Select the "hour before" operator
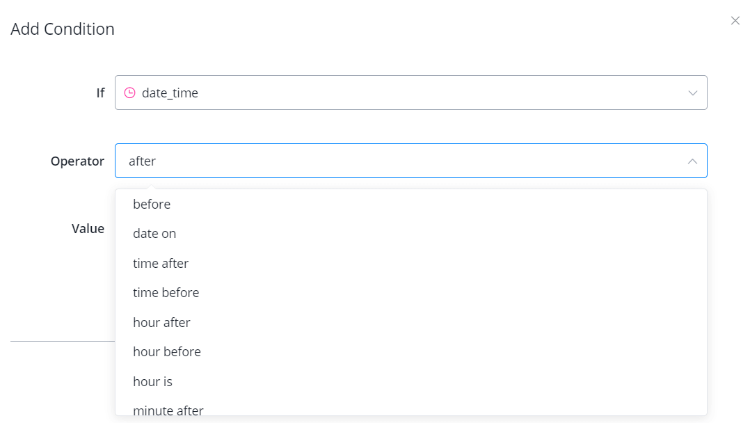Image resolution: width=750 pixels, height=423 pixels. click(x=167, y=352)
